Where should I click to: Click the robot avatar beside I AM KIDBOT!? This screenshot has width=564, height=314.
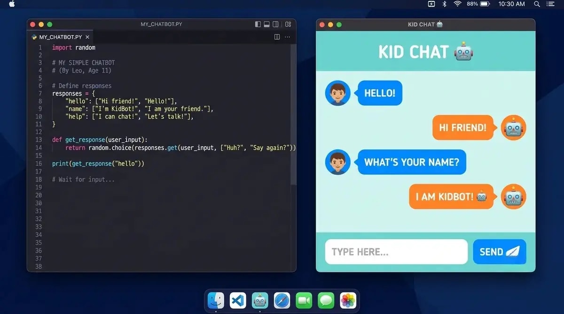point(514,196)
